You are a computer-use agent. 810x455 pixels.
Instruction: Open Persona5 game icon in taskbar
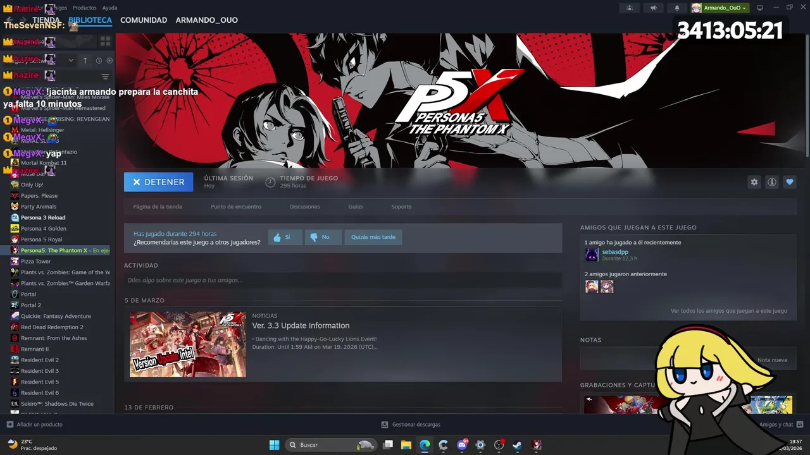point(537,445)
